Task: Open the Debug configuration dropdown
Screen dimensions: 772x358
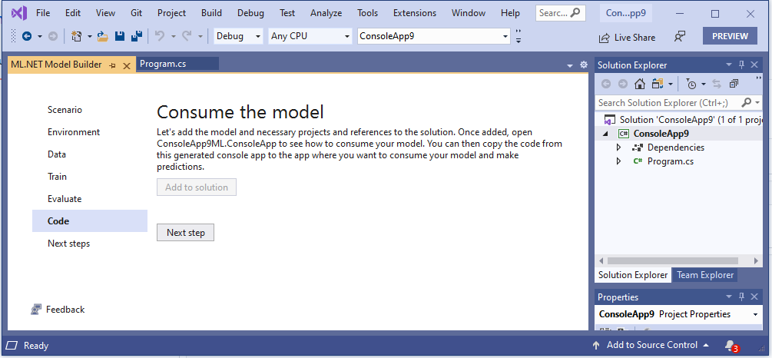Action: click(x=257, y=36)
